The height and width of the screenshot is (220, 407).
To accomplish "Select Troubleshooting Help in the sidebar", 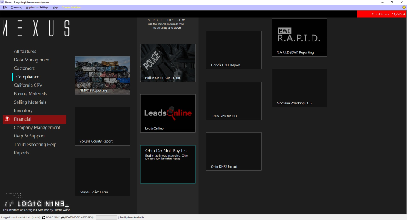I will [35, 144].
